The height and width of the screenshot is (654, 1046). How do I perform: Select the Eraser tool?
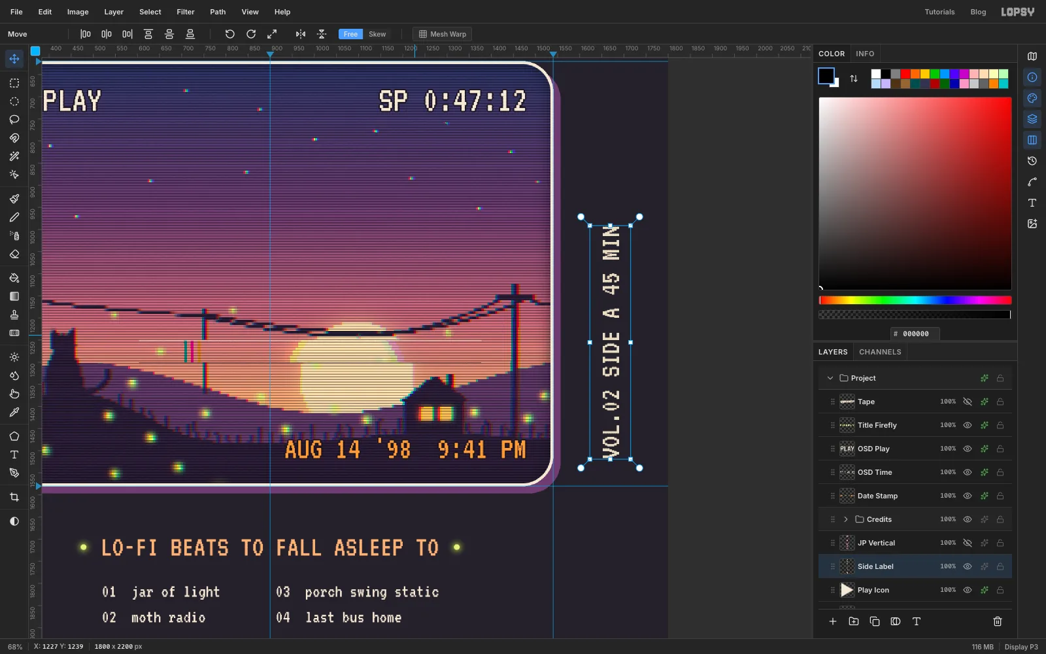[14, 254]
